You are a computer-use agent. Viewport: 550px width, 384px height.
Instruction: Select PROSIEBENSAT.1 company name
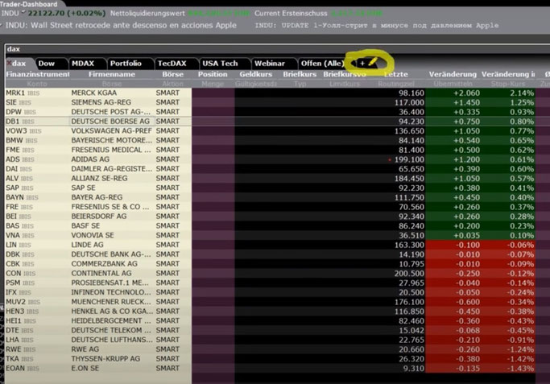(110, 283)
